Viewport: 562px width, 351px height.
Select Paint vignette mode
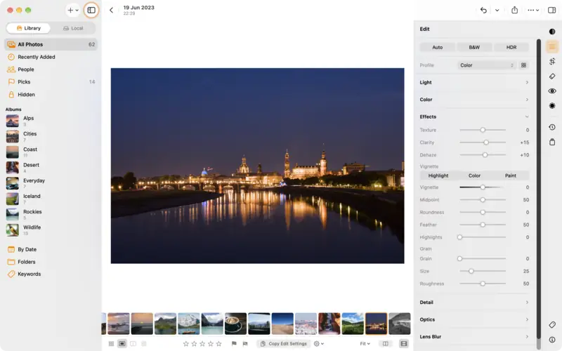(511, 175)
